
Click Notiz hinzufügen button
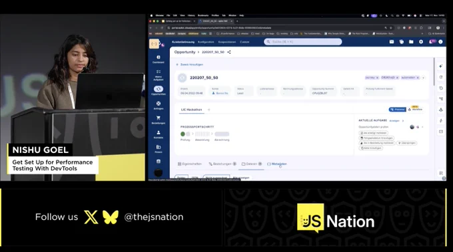point(371,148)
